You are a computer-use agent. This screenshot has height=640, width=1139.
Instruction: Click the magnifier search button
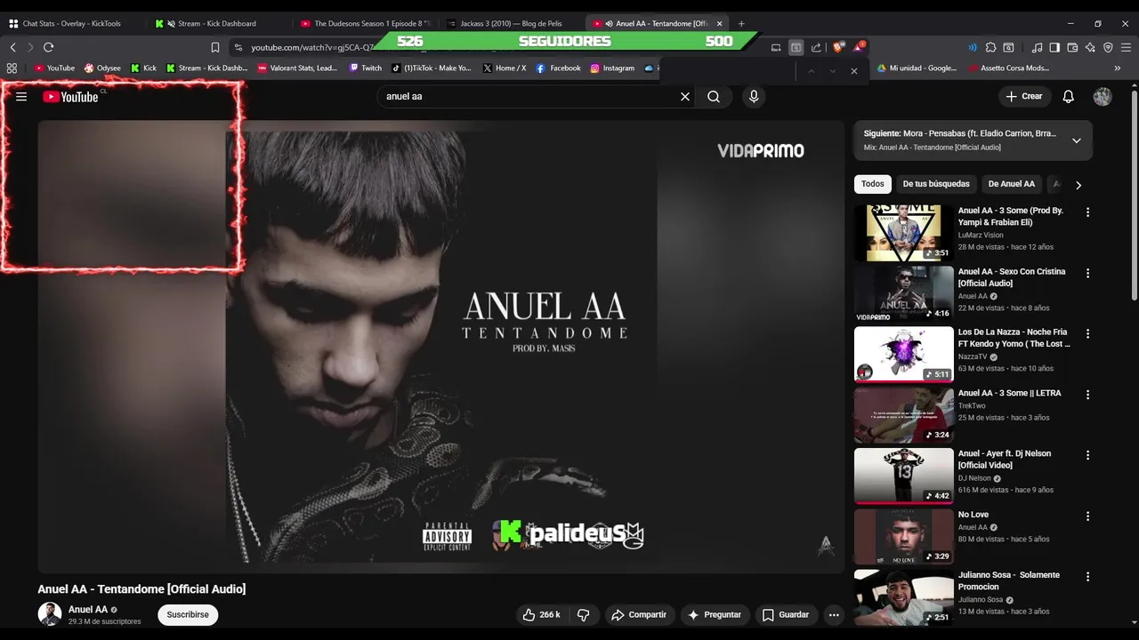click(x=714, y=96)
